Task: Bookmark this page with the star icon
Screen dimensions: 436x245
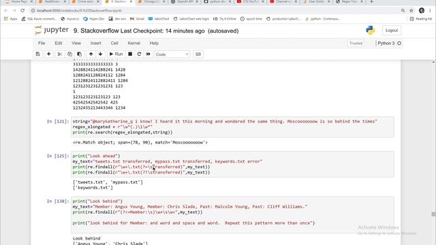Action: pyautogui.click(x=411, y=11)
